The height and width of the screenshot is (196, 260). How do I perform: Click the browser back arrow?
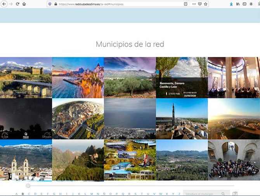(3, 4)
